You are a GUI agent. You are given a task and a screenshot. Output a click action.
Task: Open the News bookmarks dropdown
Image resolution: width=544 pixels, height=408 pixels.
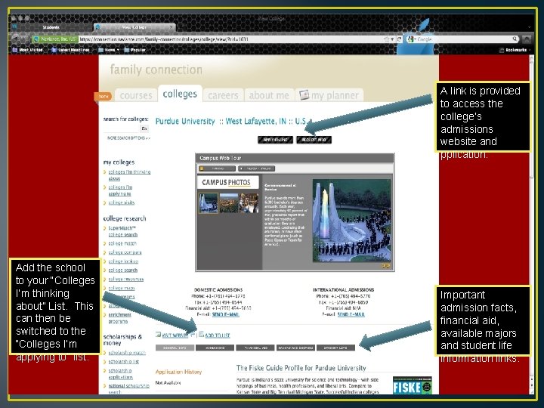[x=109, y=50]
